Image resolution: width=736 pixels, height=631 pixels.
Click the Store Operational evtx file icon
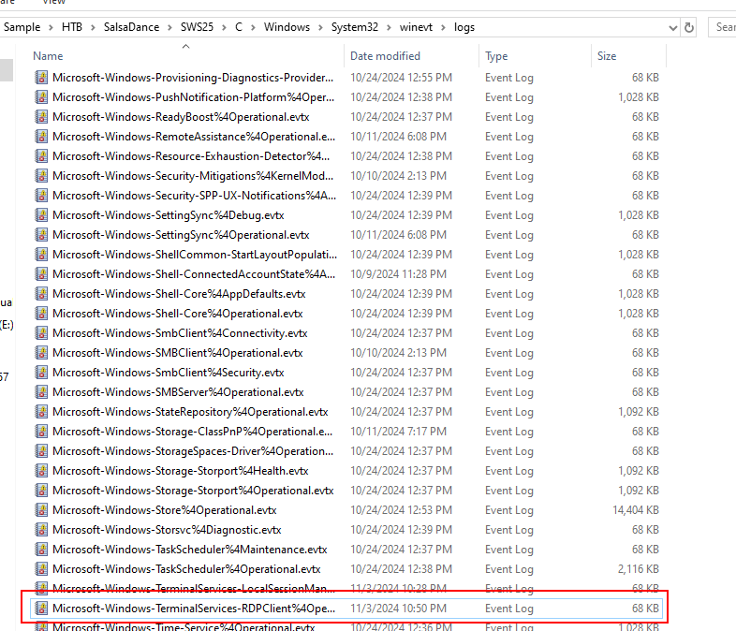point(41,510)
